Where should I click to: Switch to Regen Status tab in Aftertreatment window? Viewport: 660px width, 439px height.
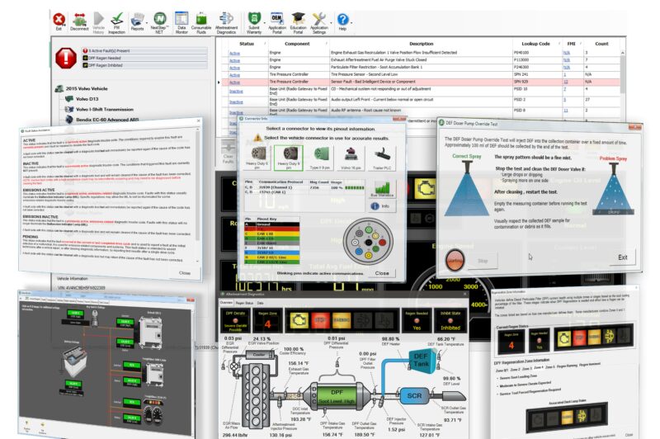coord(244,303)
